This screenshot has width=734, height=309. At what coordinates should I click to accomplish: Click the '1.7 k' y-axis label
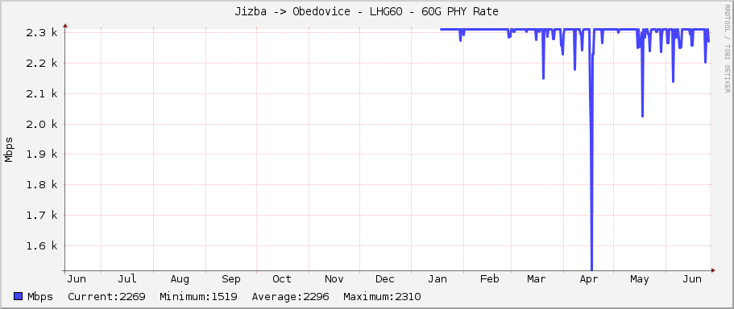[42, 216]
